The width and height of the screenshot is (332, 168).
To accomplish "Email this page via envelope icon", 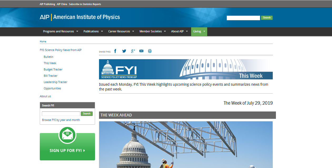I will pyautogui.click(x=141, y=51).
